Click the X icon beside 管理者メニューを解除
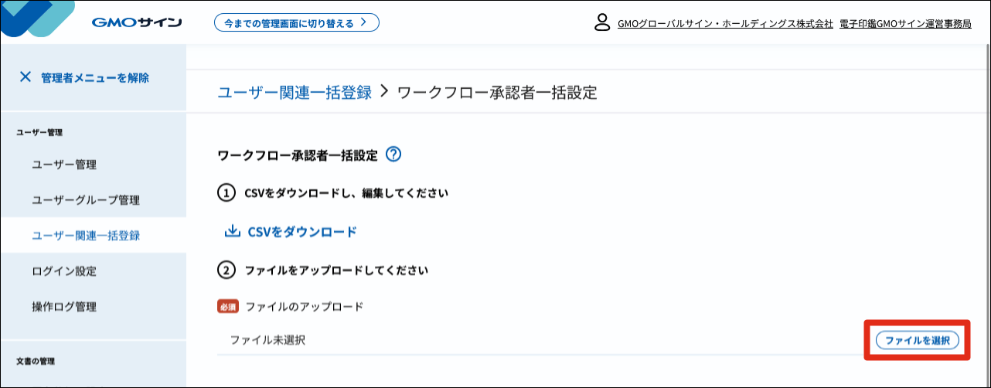 point(26,77)
